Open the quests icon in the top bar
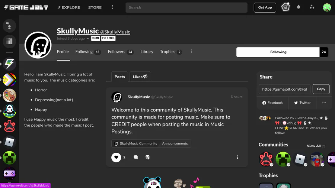Viewport: 335px width, 188px height. (285, 7)
